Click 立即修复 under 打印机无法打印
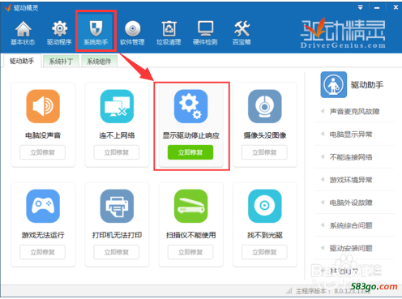This screenshot has height=299, width=402. [x=117, y=252]
